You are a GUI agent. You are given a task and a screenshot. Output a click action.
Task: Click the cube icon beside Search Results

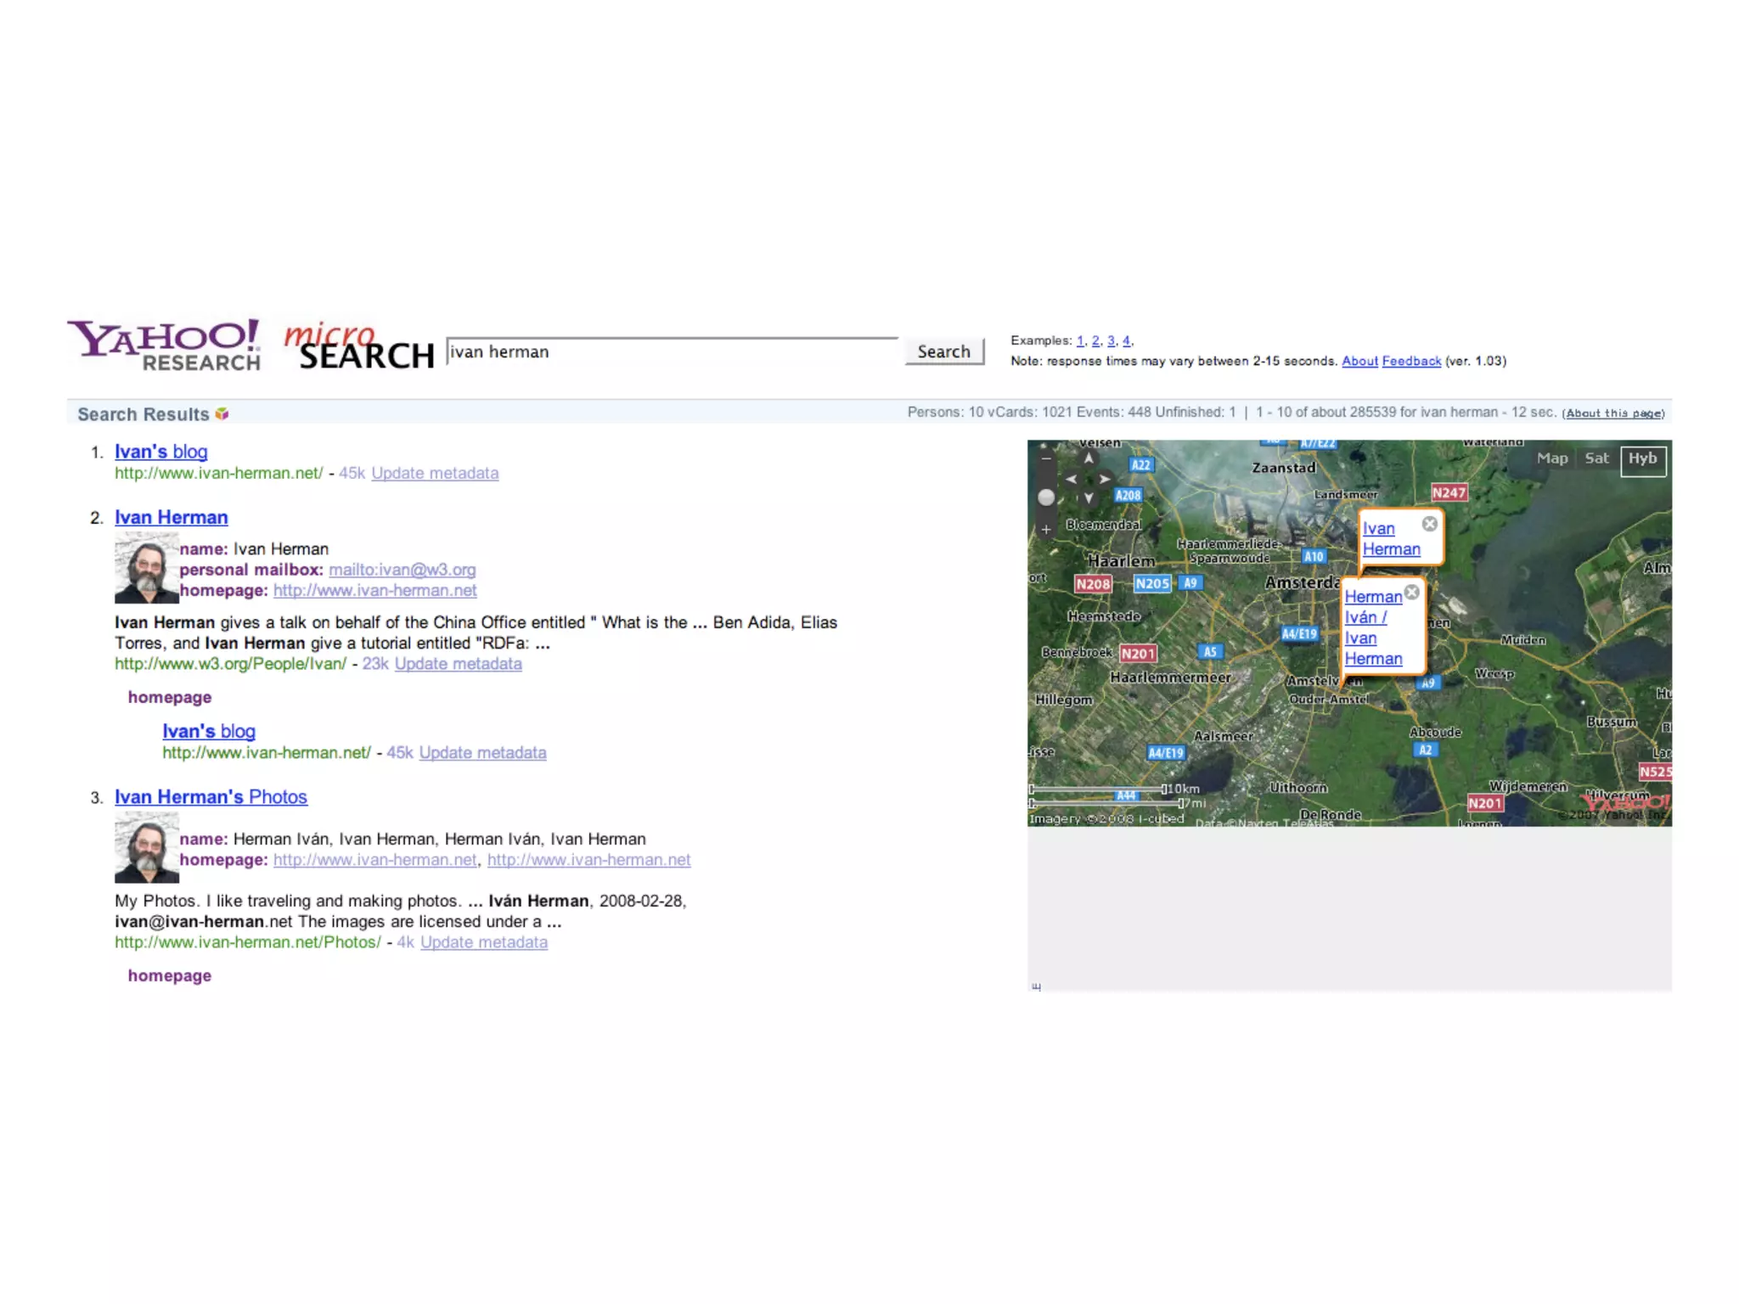[x=222, y=413]
